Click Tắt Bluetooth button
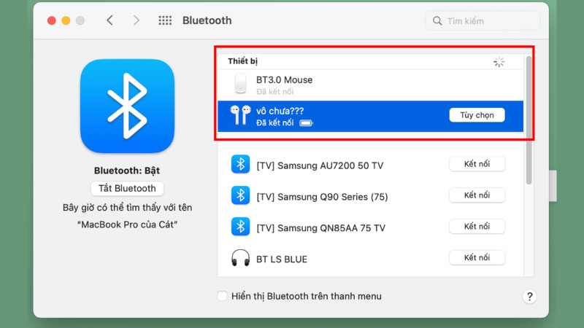The height and width of the screenshot is (328, 584). tap(127, 189)
